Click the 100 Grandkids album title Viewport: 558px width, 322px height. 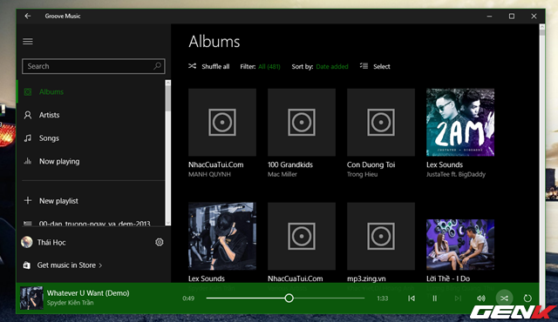click(290, 164)
